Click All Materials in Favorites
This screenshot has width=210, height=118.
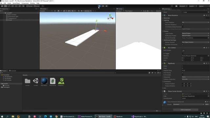[8, 77]
